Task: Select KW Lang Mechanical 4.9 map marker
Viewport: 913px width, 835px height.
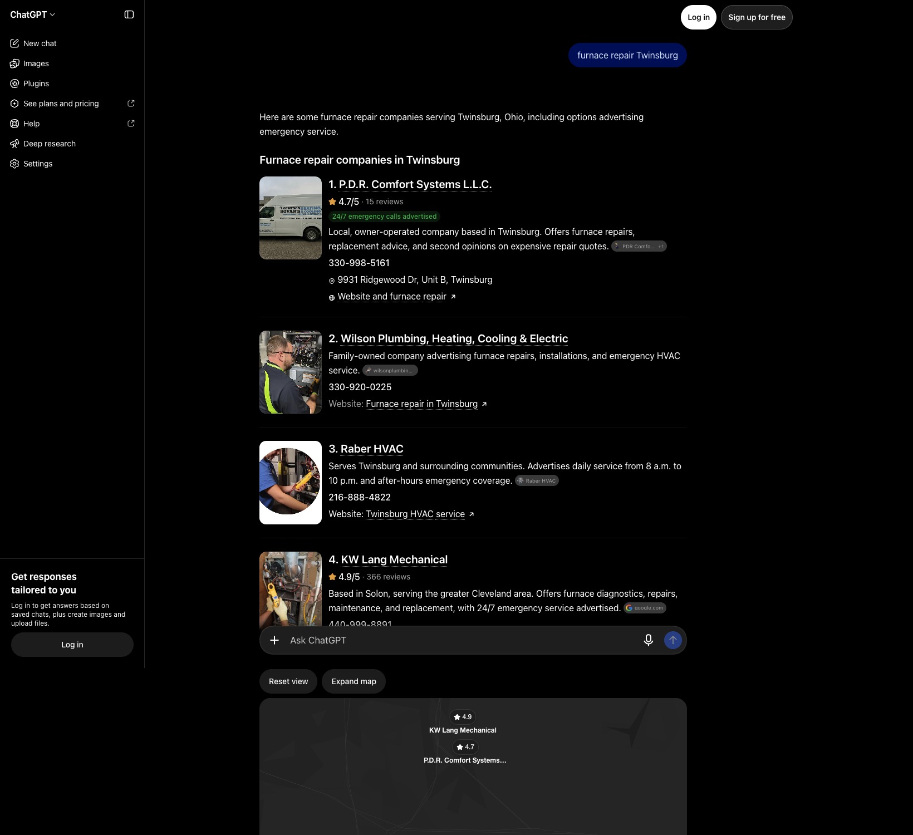Action: point(463,717)
